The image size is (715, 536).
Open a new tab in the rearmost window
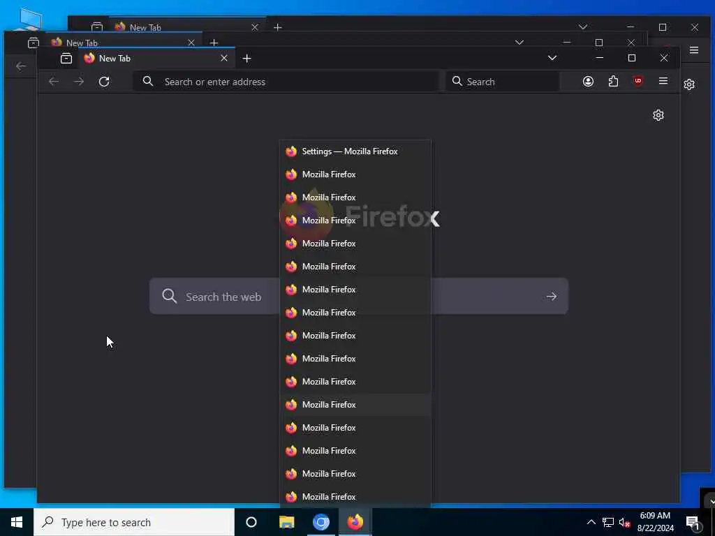coord(277,27)
